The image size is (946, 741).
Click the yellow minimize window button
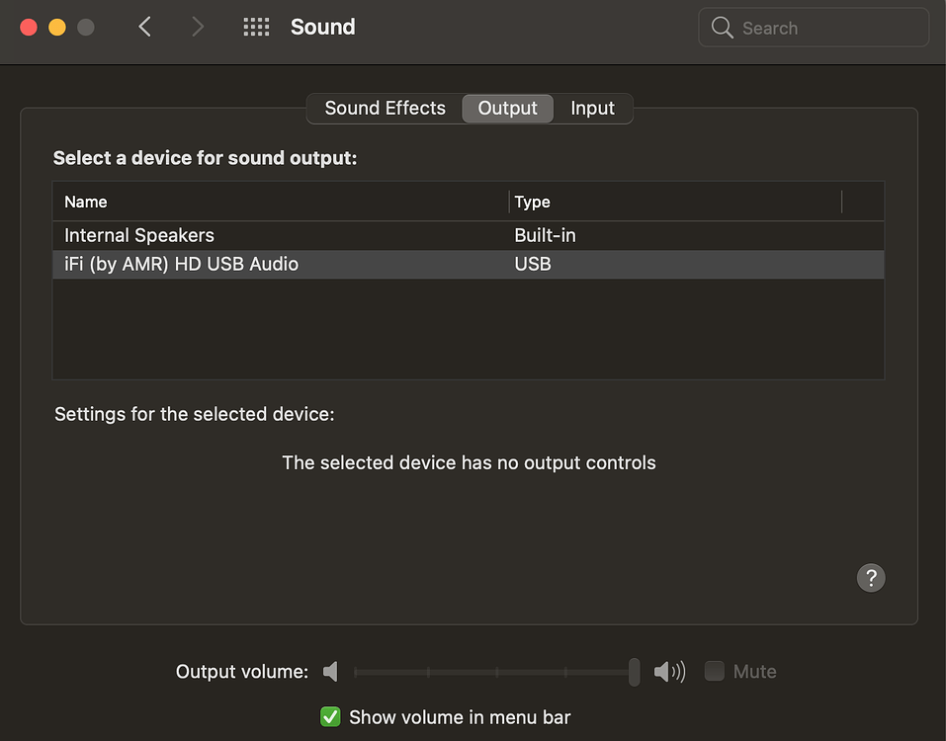pyautogui.click(x=56, y=27)
